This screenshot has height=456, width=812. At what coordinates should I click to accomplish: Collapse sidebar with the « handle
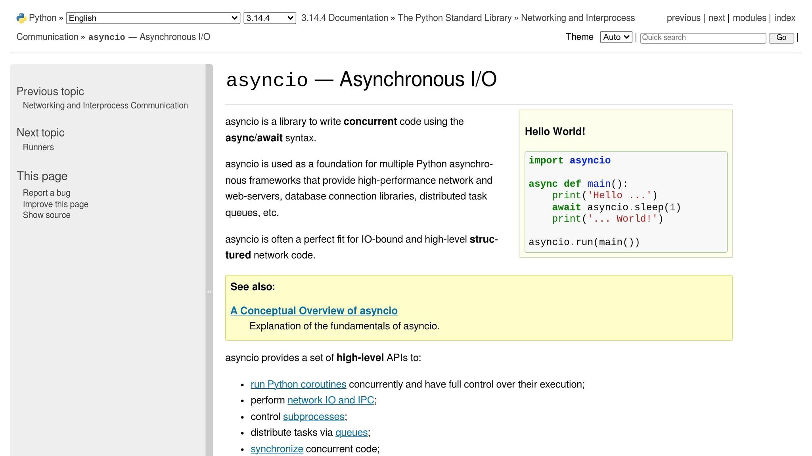tap(209, 292)
